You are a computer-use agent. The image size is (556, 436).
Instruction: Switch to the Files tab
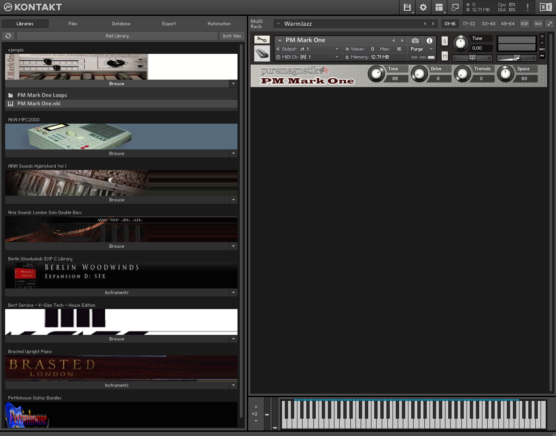point(73,24)
